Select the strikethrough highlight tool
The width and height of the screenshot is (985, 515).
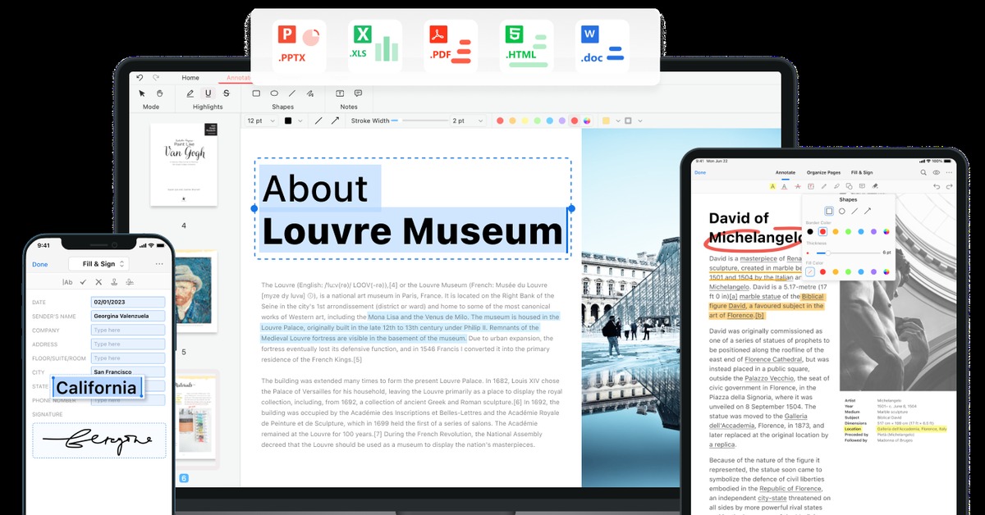tap(227, 93)
